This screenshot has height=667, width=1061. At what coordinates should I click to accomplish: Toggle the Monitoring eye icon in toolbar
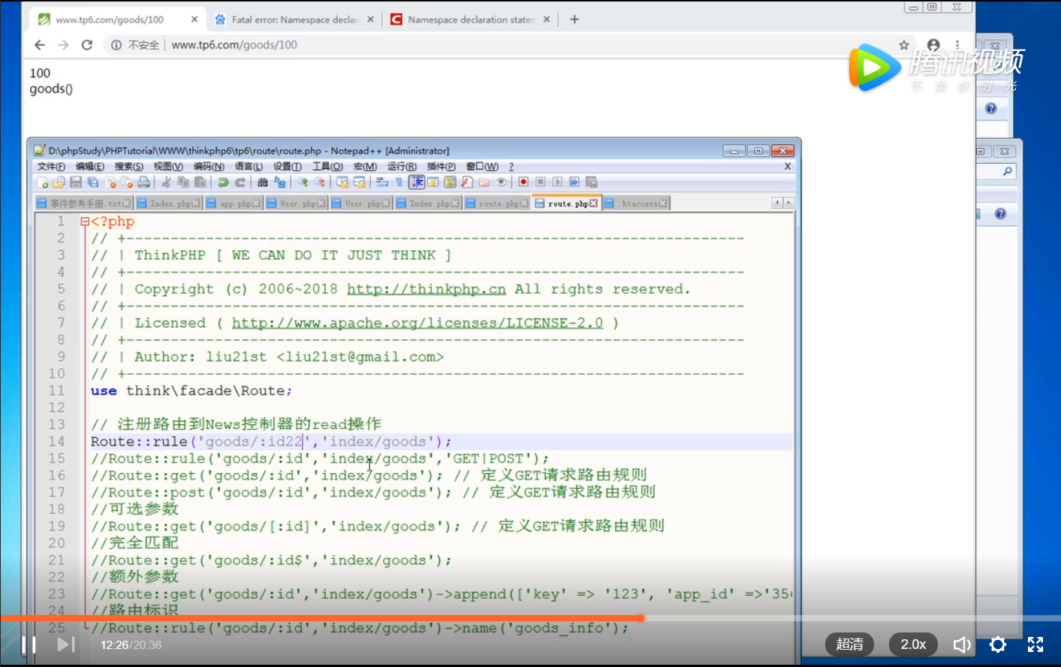501,182
